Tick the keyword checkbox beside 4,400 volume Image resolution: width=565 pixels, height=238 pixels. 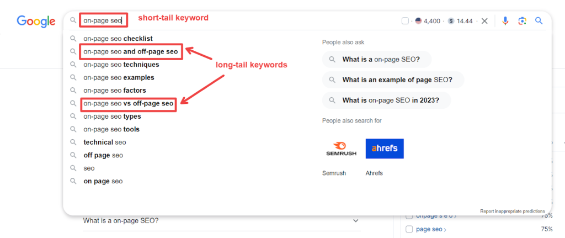405,21
